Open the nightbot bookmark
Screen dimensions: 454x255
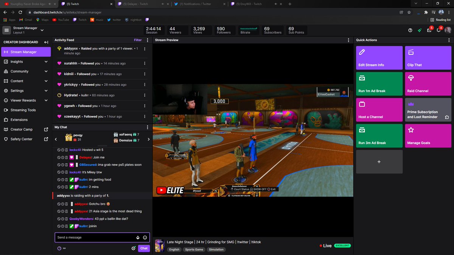[x=134, y=20]
